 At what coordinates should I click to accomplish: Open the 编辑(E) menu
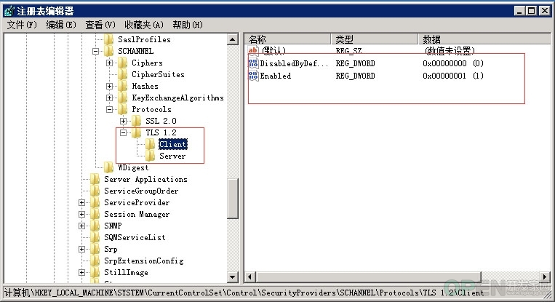coord(61,25)
